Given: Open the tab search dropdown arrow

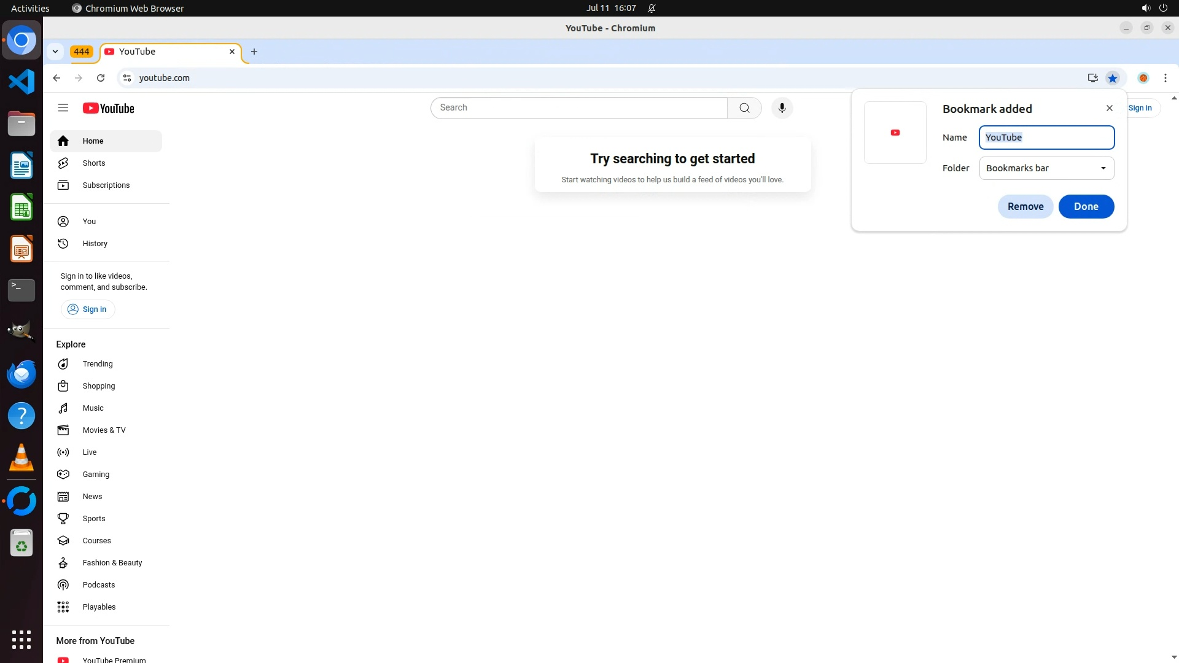Looking at the screenshot, I should click(x=55, y=52).
